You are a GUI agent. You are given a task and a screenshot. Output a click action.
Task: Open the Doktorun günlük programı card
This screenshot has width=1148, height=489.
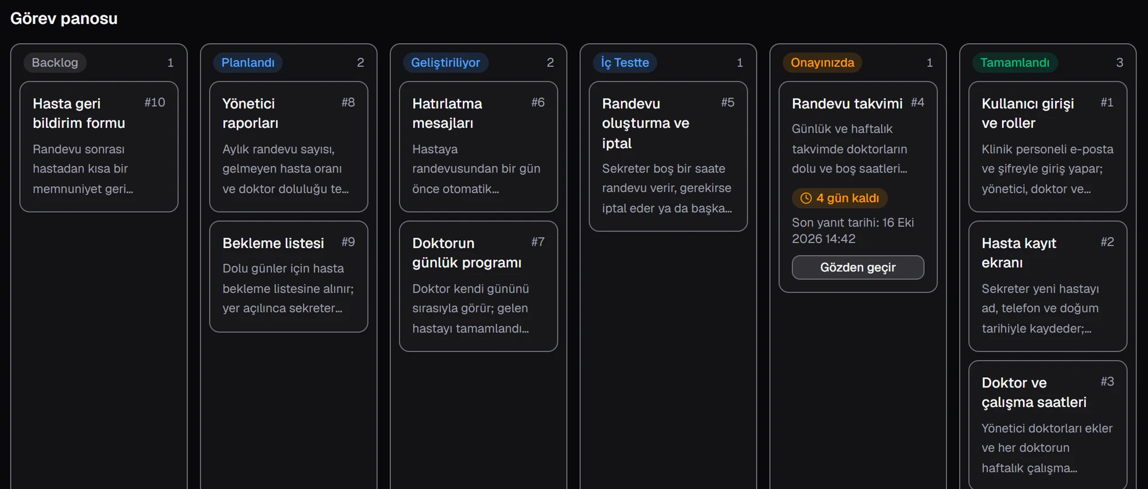pyautogui.click(x=478, y=287)
